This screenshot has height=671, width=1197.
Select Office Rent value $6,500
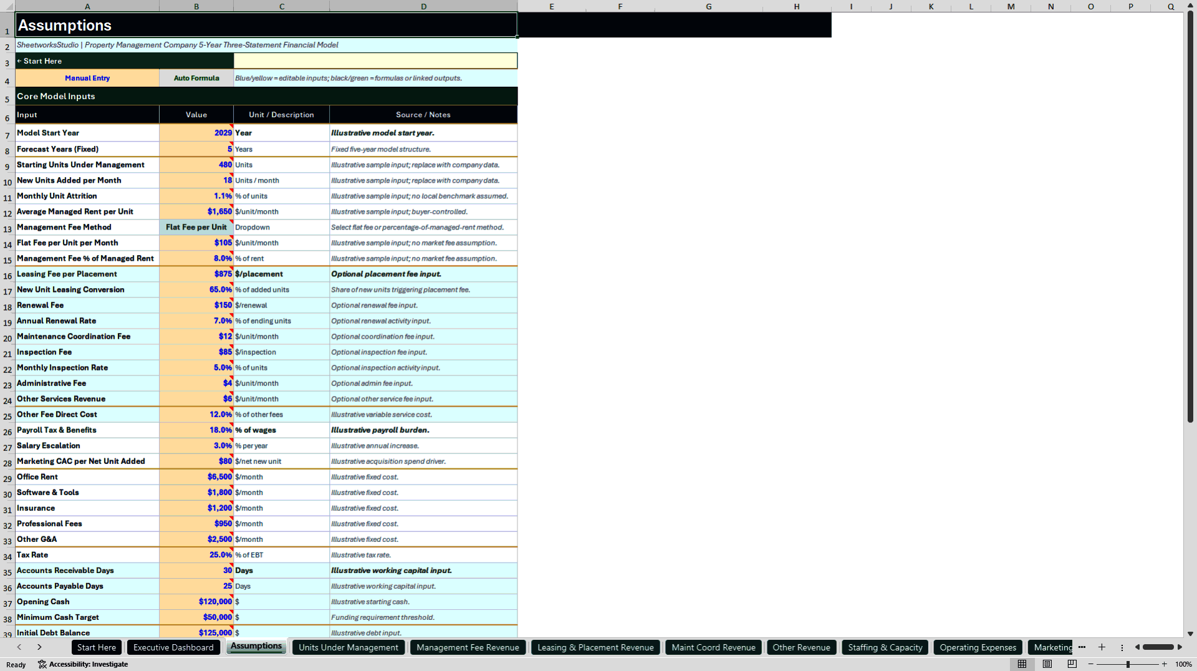click(x=196, y=476)
